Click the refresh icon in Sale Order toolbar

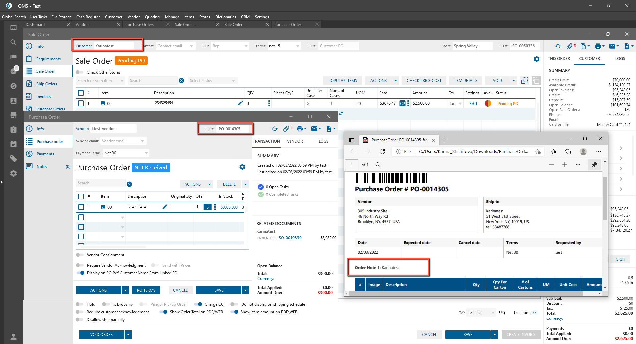pos(558,46)
